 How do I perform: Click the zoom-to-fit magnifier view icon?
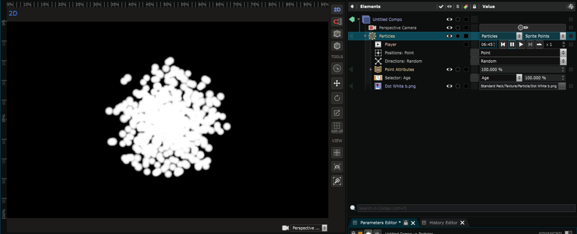tap(337, 181)
